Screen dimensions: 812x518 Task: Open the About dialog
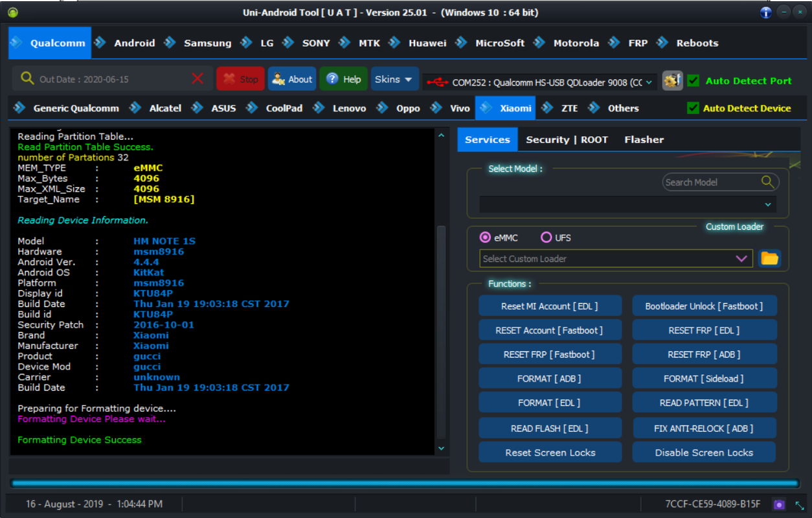(x=292, y=79)
